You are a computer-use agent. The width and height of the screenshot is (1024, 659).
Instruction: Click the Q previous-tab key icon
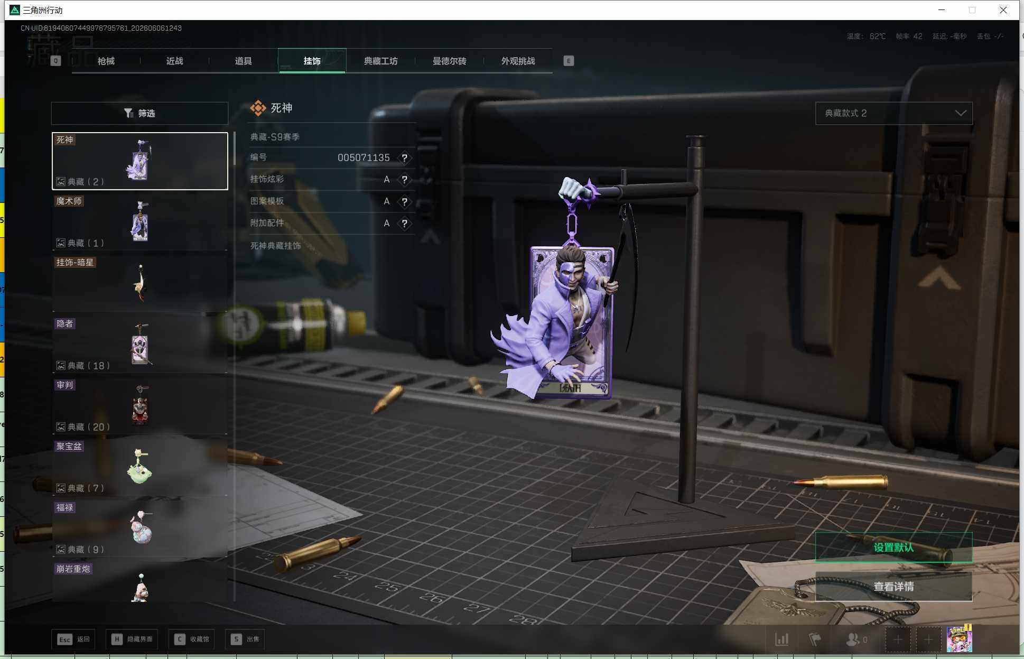[x=55, y=61]
